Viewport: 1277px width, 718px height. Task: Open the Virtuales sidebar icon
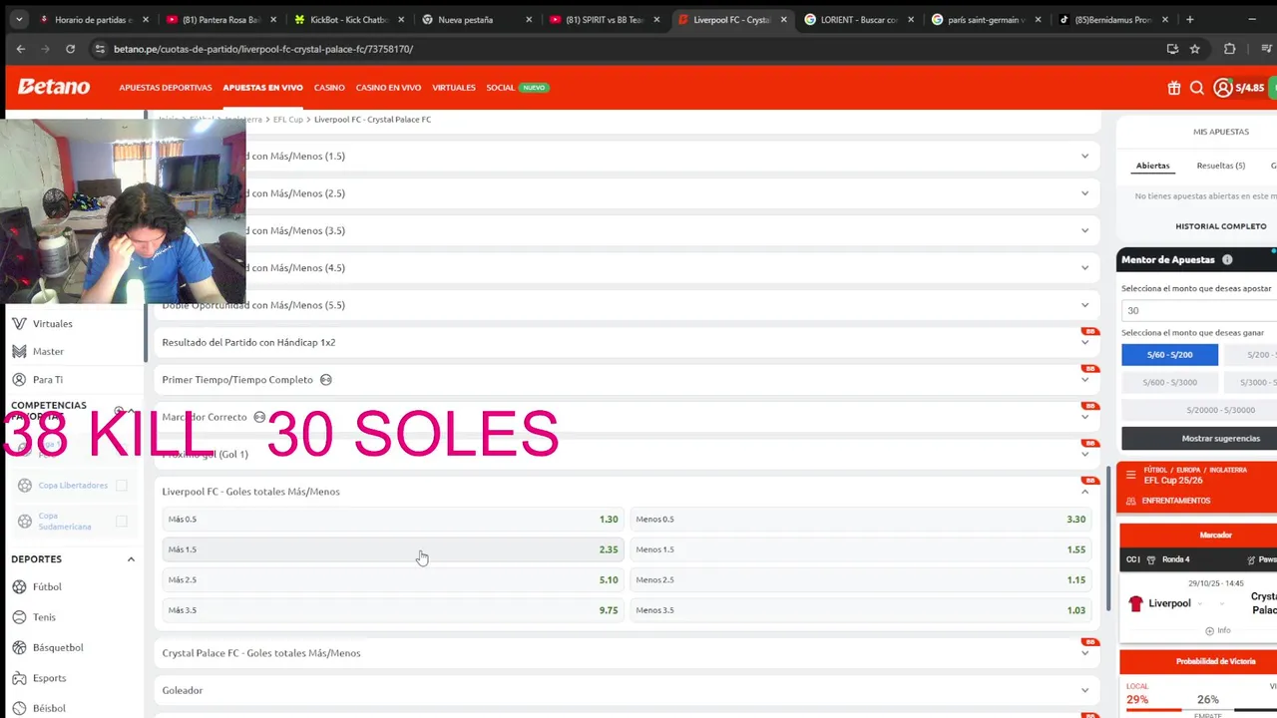(19, 323)
